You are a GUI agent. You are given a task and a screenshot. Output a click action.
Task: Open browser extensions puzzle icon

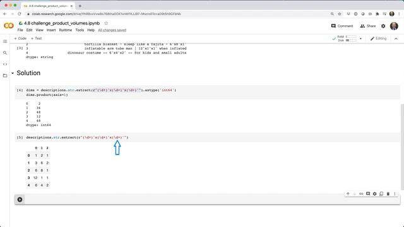click(x=377, y=14)
